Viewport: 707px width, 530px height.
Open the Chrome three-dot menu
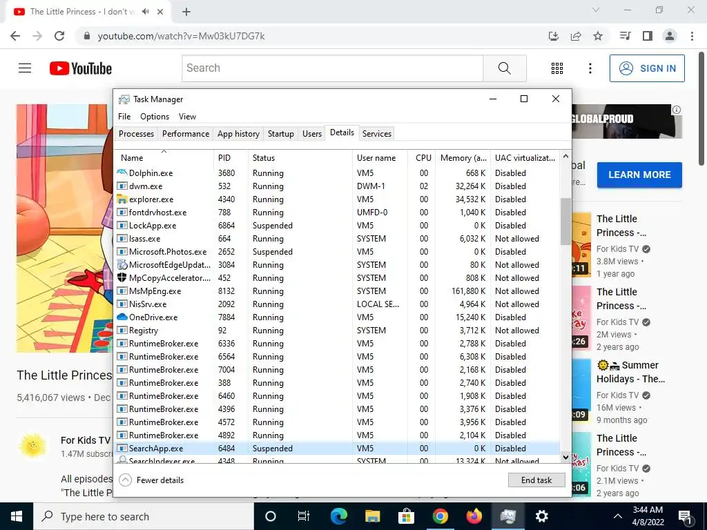[692, 36]
